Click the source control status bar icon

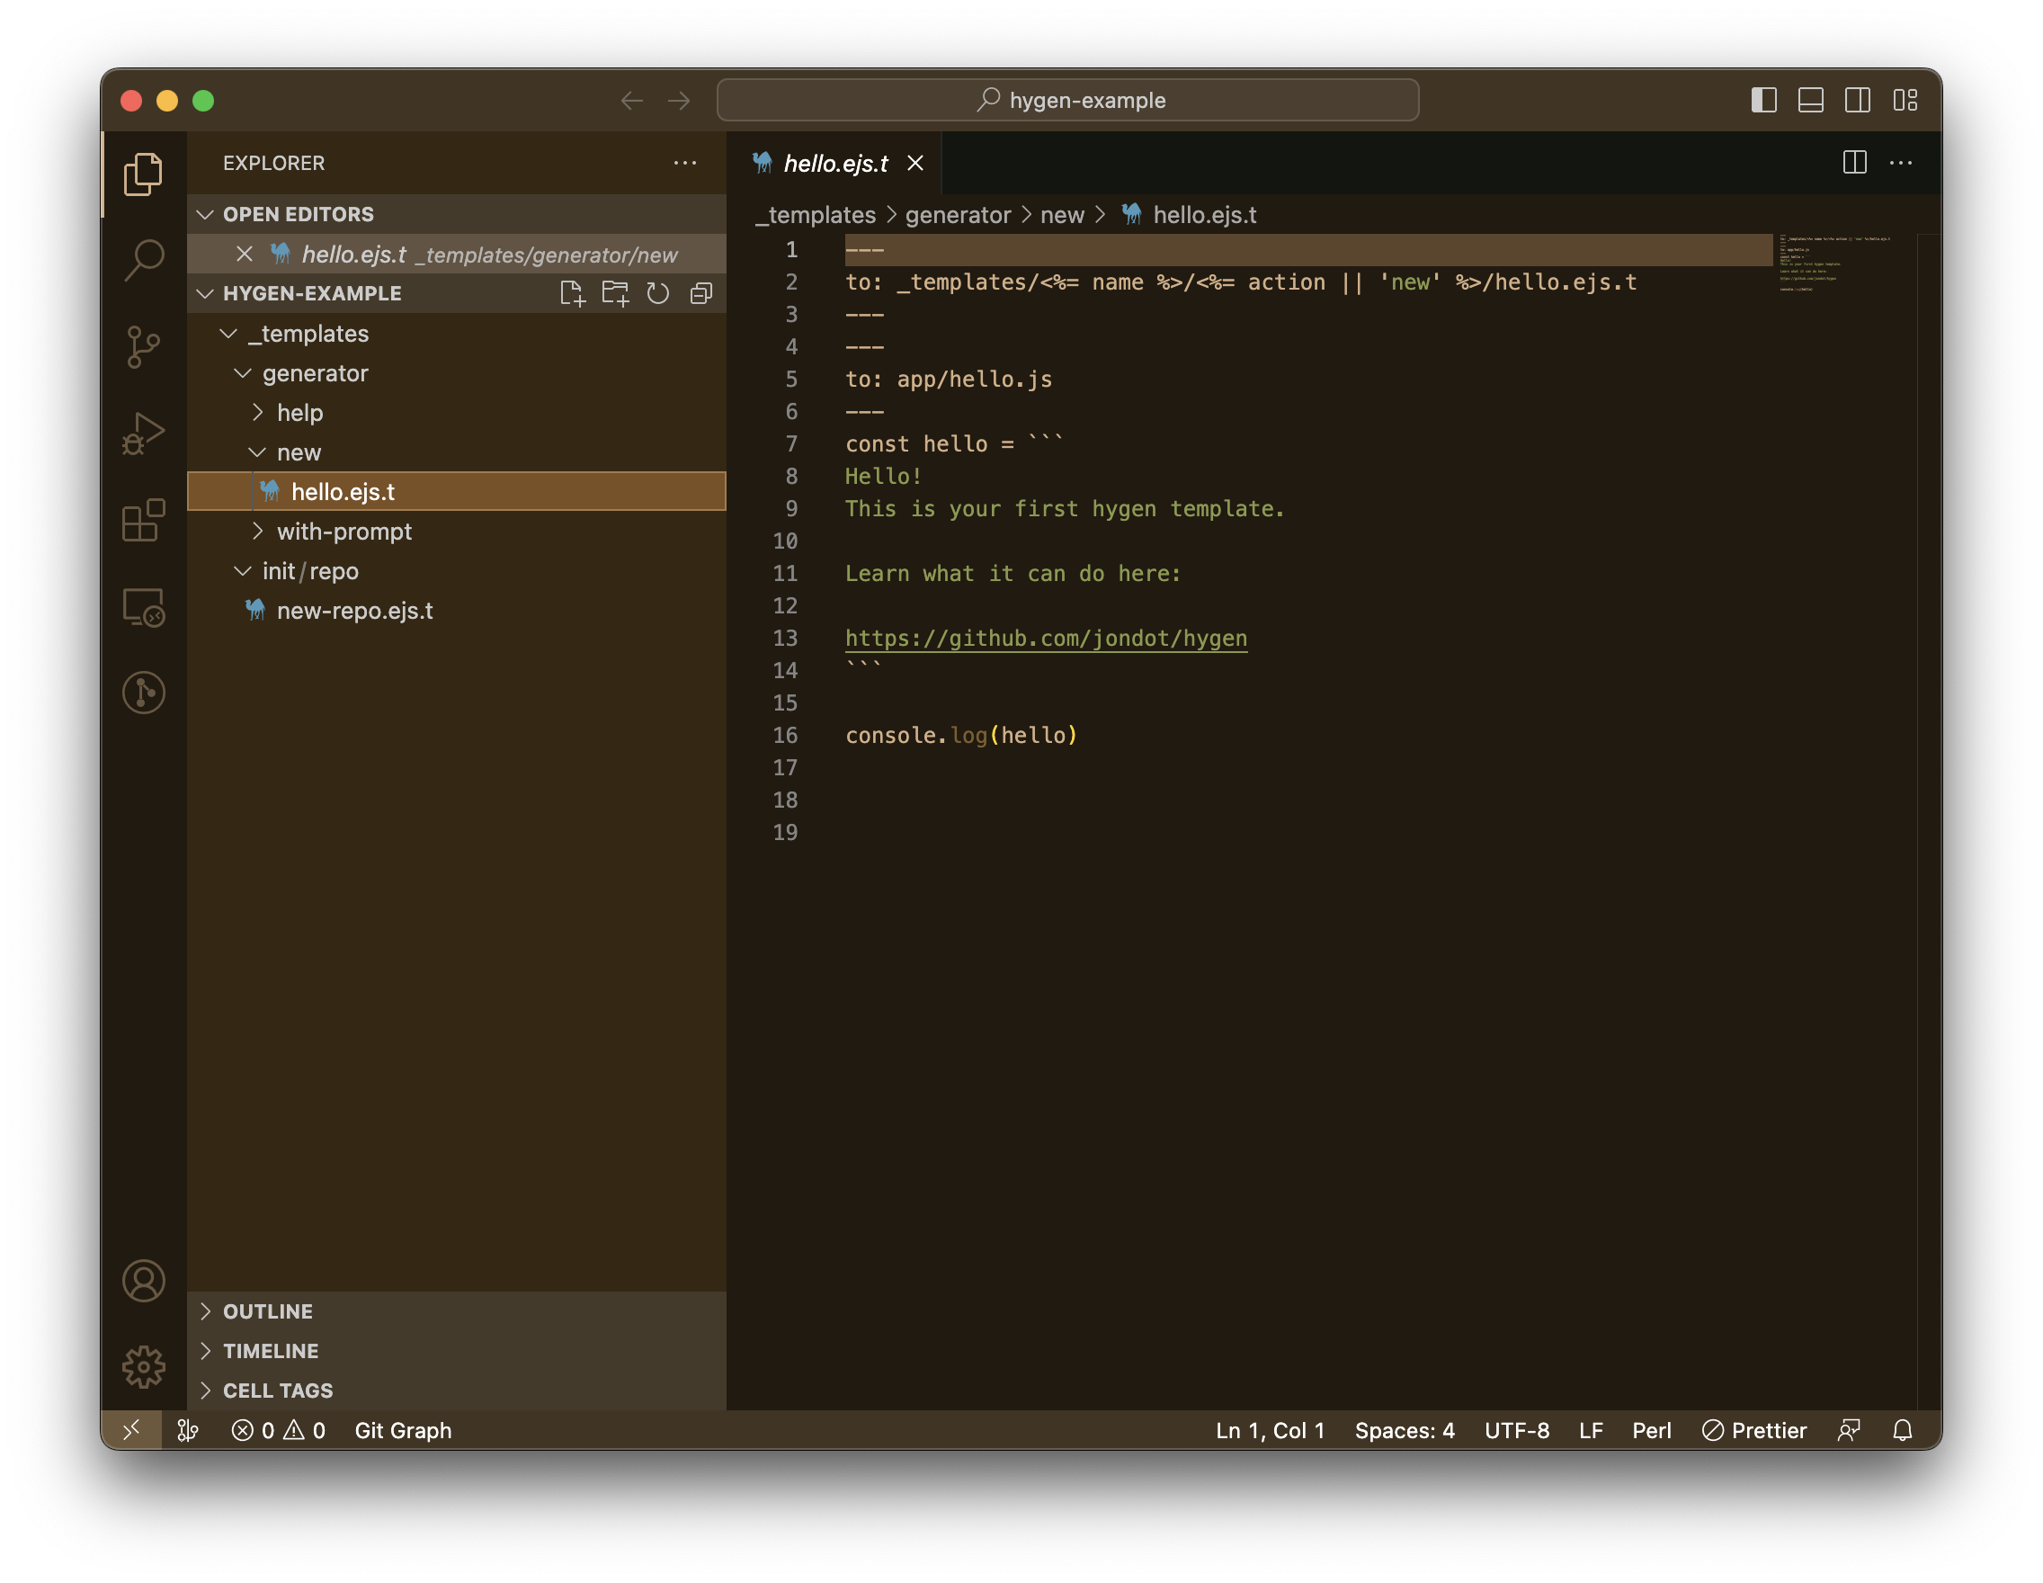click(187, 1429)
